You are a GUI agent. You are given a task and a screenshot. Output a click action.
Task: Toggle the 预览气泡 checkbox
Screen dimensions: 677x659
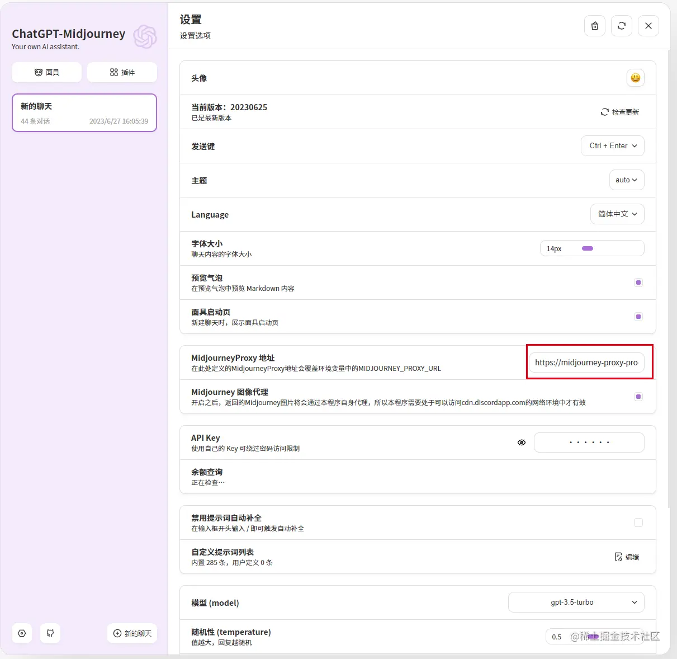point(638,283)
